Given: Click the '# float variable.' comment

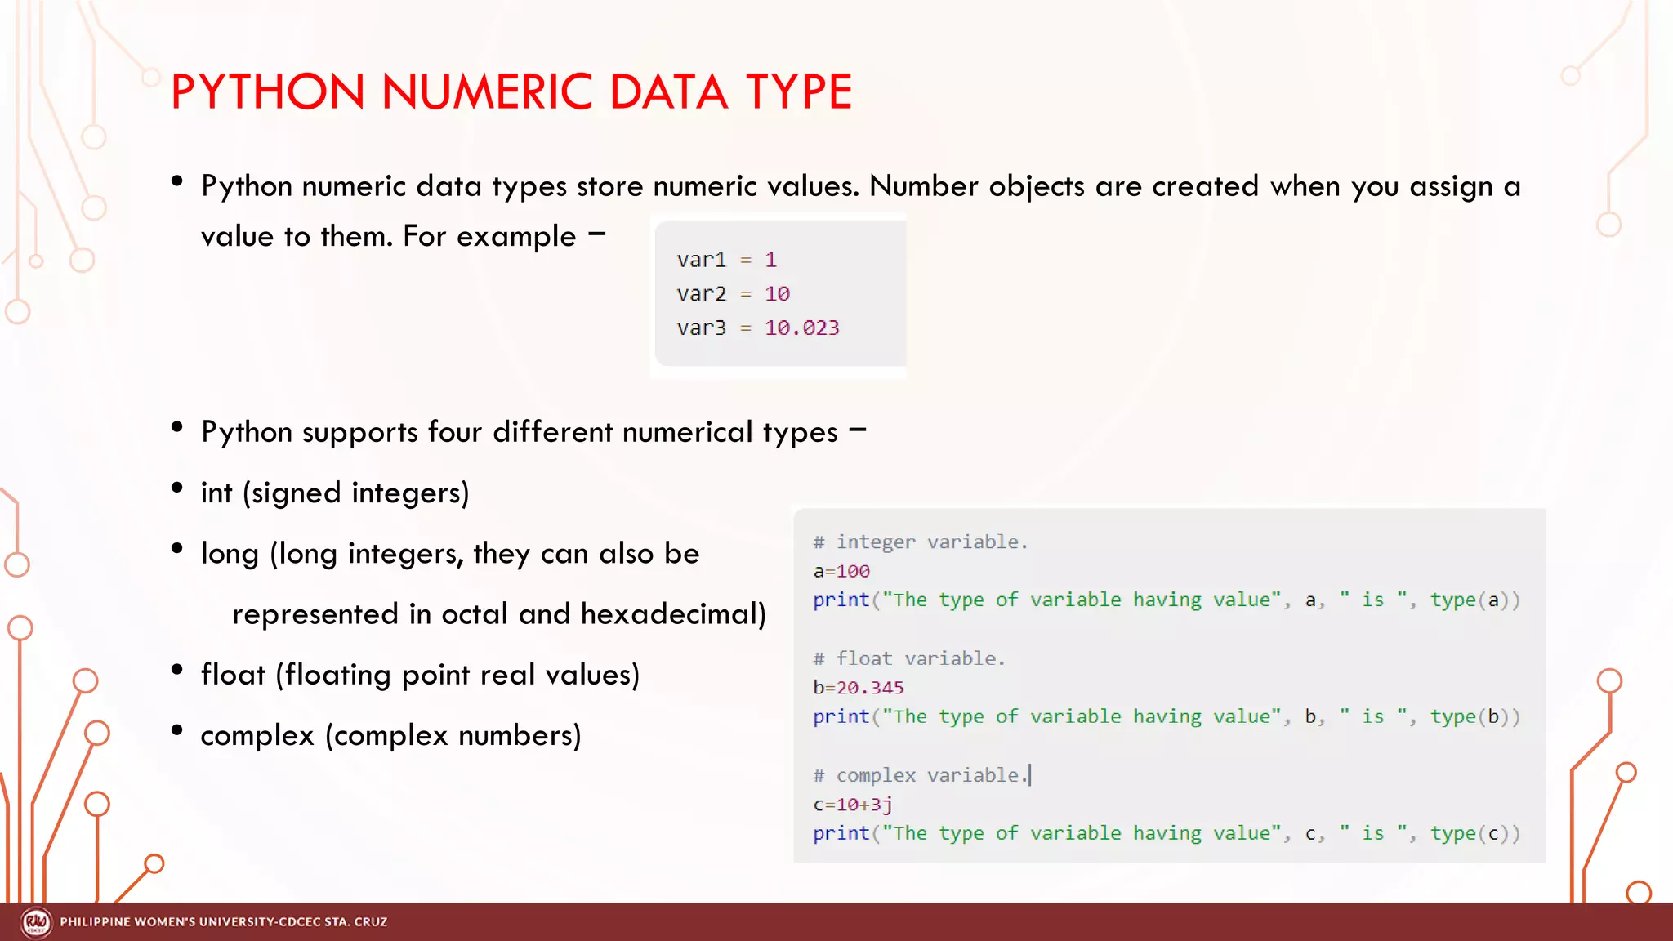Looking at the screenshot, I should tap(908, 659).
